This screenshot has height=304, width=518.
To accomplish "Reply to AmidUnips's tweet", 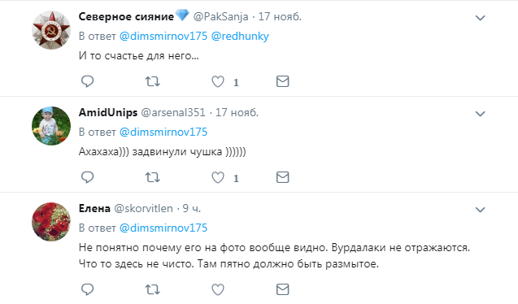I will tap(88, 177).
